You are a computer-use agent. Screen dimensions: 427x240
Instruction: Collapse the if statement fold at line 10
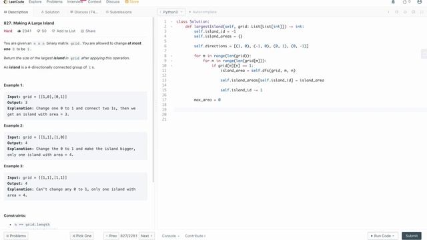pos(171,65)
